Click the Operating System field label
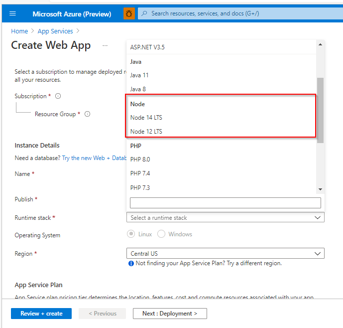 (x=37, y=235)
